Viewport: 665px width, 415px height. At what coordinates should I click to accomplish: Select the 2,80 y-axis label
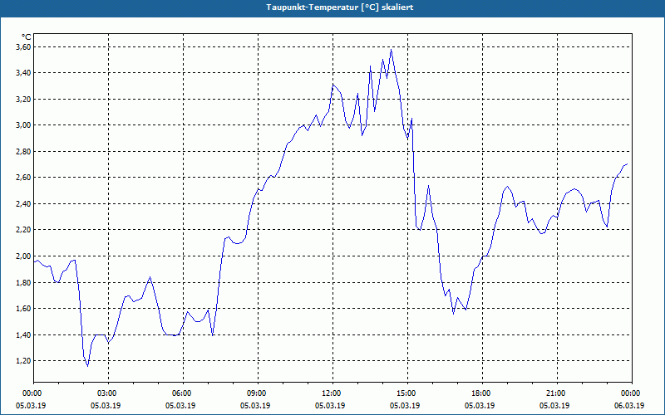(23, 152)
